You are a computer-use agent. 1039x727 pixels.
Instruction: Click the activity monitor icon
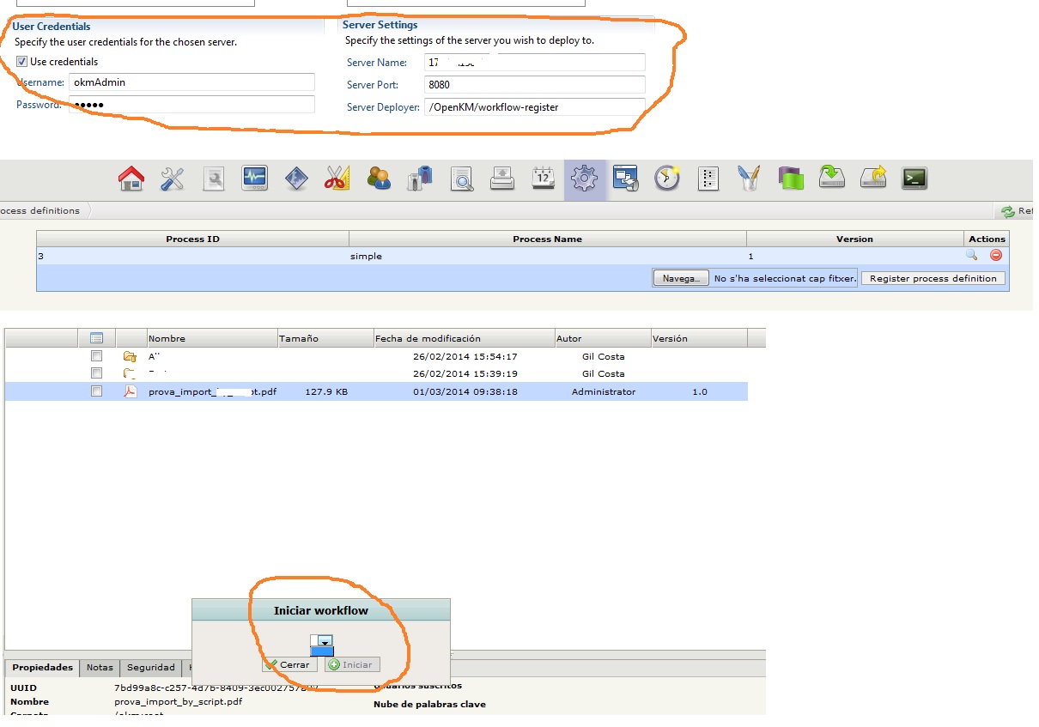255,179
